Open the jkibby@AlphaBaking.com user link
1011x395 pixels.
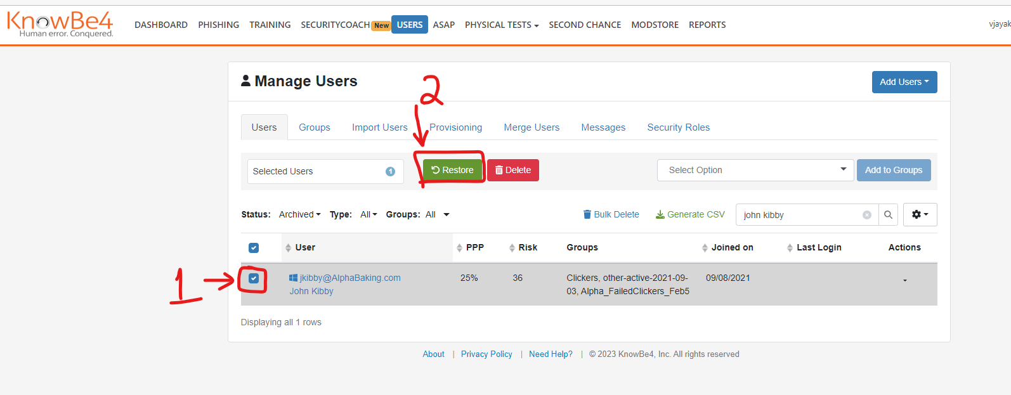coord(350,278)
